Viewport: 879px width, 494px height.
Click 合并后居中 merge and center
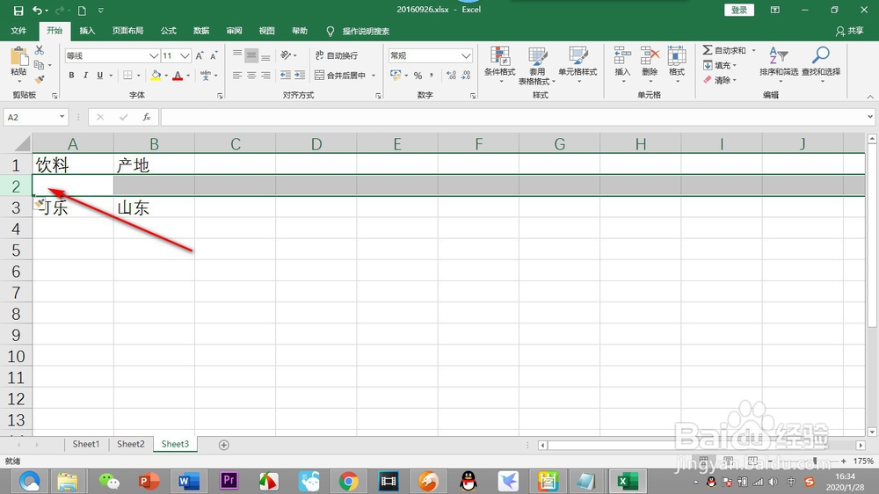(340, 75)
